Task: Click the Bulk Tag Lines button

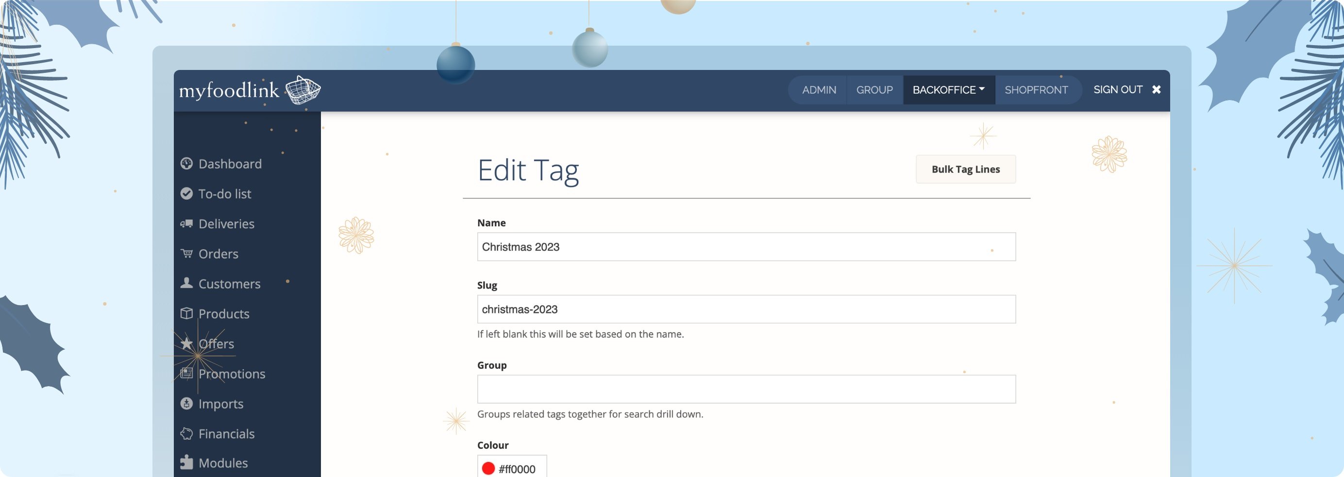Action: [x=965, y=169]
